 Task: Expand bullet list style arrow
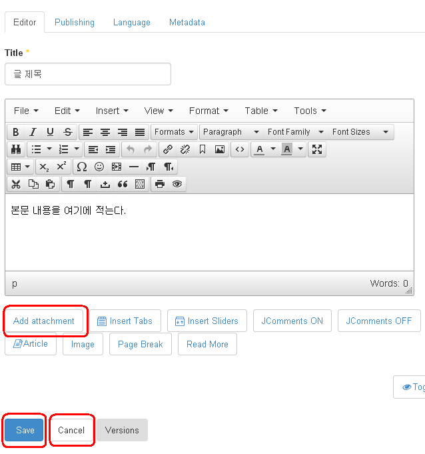coord(49,149)
